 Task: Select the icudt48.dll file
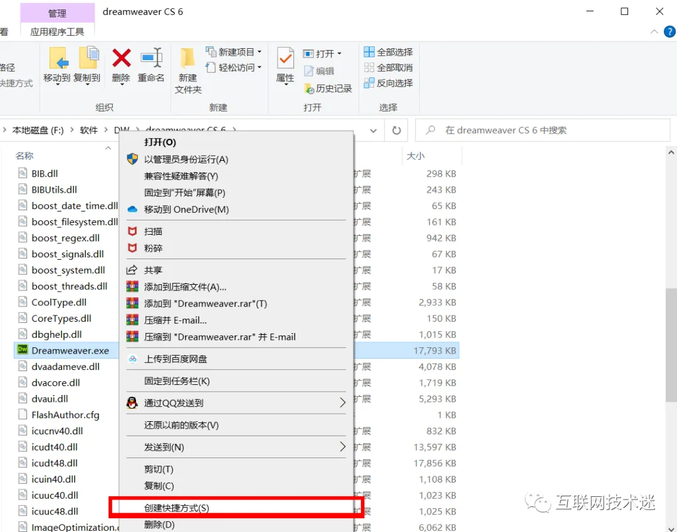[x=55, y=463]
